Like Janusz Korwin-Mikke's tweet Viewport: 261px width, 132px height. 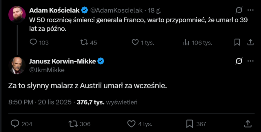(131, 124)
